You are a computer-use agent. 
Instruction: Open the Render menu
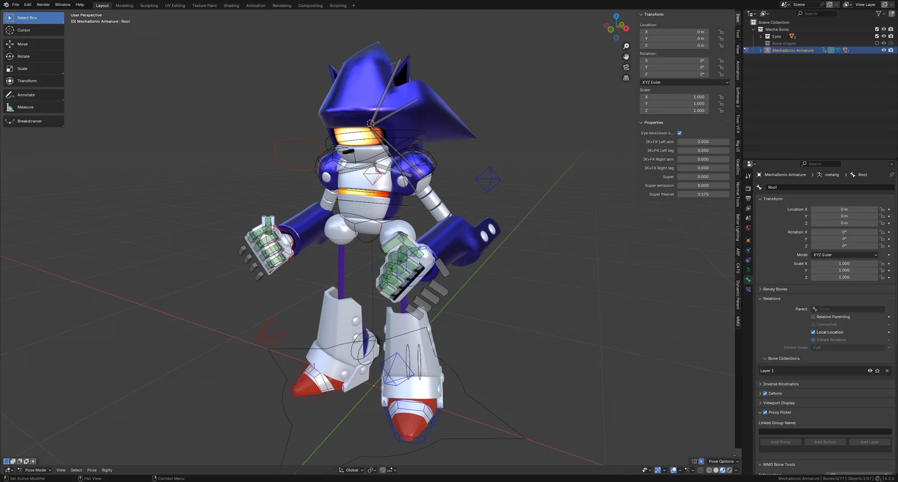point(43,4)
